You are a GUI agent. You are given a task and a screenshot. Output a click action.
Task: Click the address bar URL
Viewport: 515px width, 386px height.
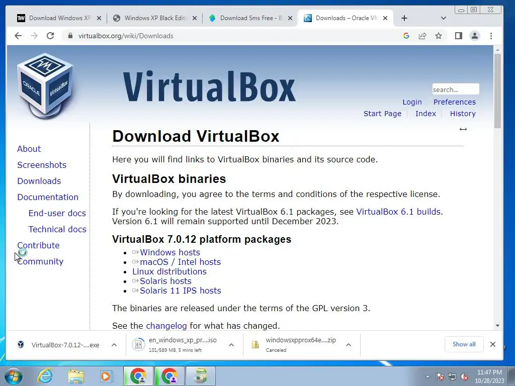(x=126, y=36)
